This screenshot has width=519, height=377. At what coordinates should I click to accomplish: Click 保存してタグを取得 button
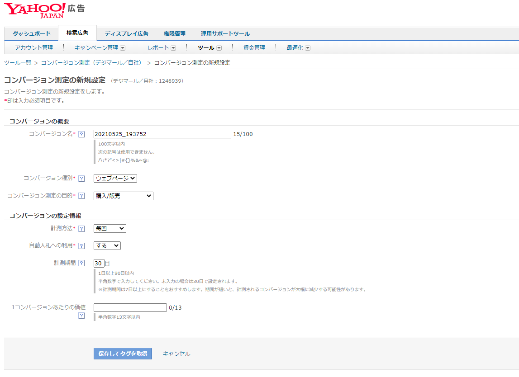(123, 354)
